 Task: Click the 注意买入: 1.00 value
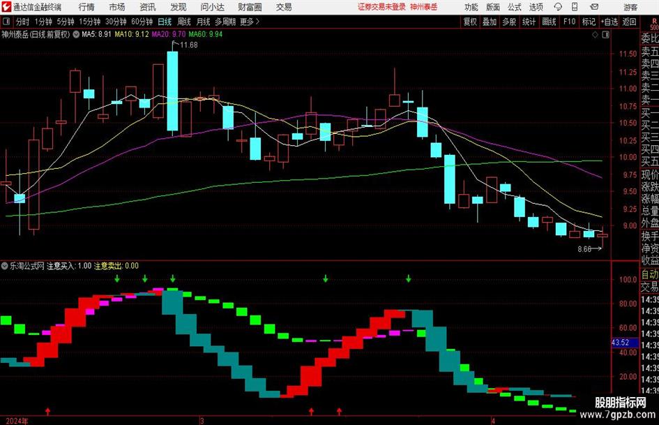click(x=69, y=266)
